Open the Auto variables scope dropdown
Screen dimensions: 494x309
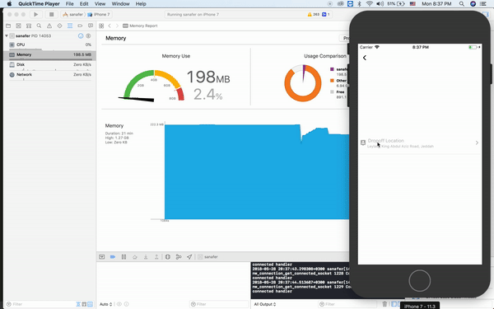click(106, 304)
